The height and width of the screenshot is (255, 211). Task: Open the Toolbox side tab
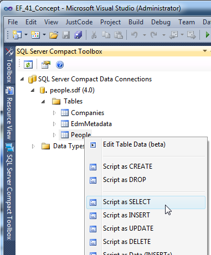(9, 65)
